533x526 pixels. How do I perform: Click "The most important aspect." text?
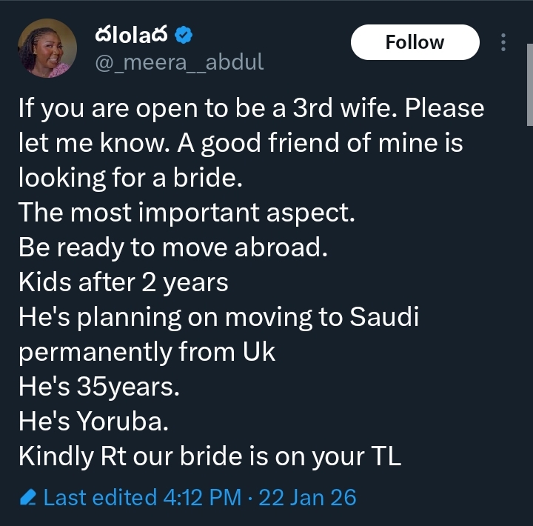pos(187,213)
